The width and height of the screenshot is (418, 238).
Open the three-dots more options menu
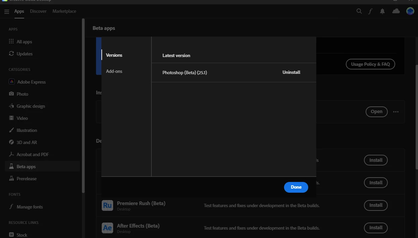(x=396, y=112)
